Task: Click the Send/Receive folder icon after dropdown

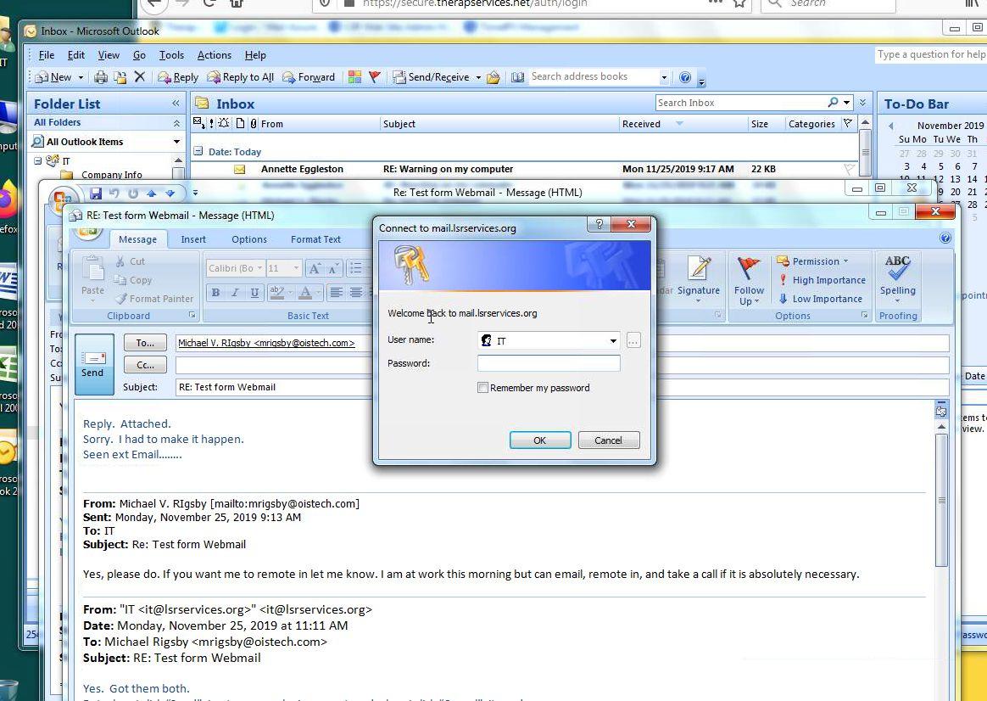Action: pyautogui.click(x=493, y=77)
